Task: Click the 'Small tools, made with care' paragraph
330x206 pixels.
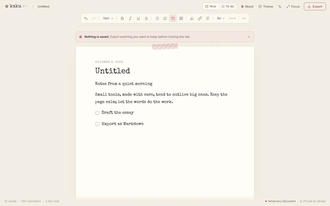Action: tap(161, 98)
